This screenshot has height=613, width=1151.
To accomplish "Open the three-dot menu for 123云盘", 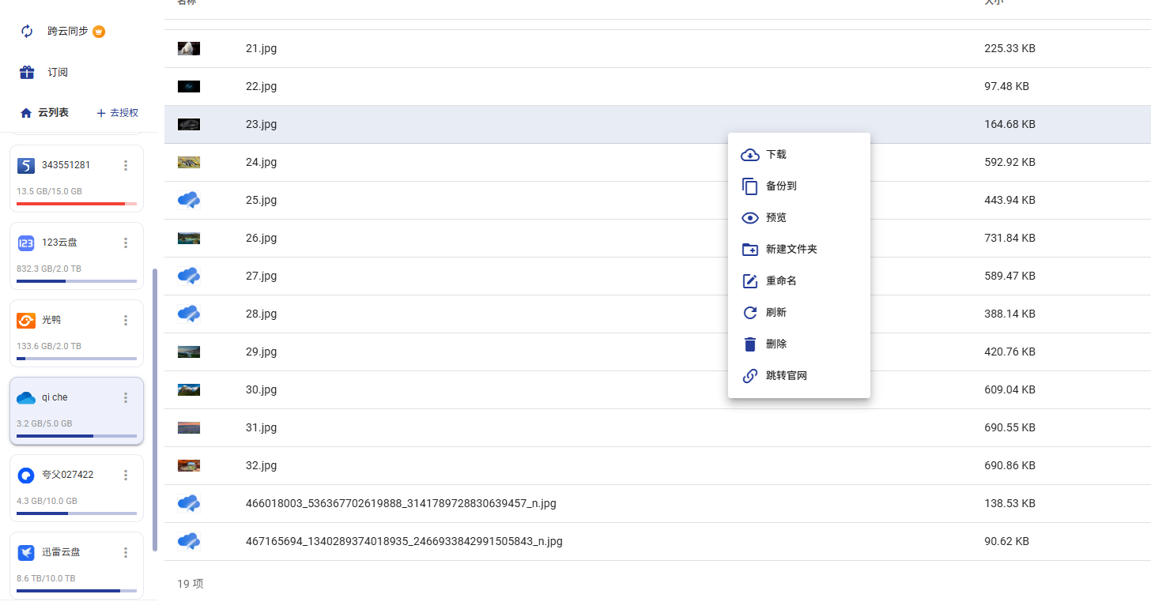I will [x=125, y=243].
